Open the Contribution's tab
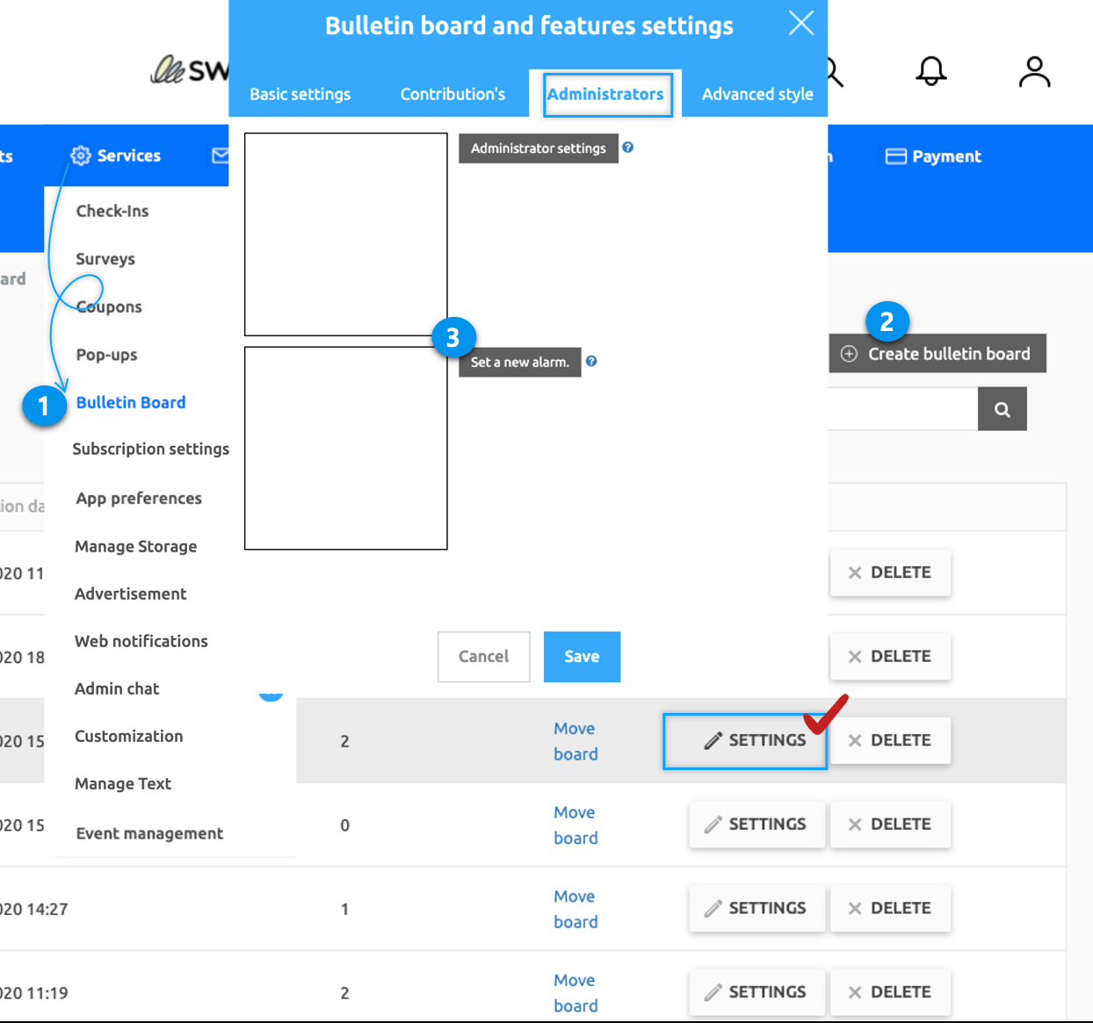 (452, 94)
